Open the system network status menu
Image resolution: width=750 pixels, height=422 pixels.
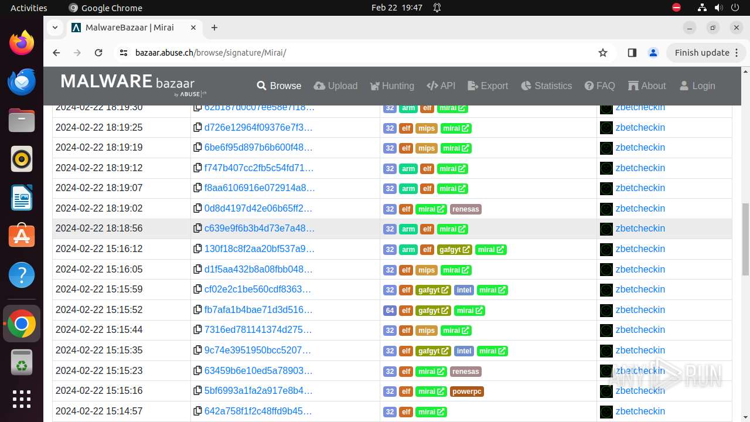[x=701, y=8]
